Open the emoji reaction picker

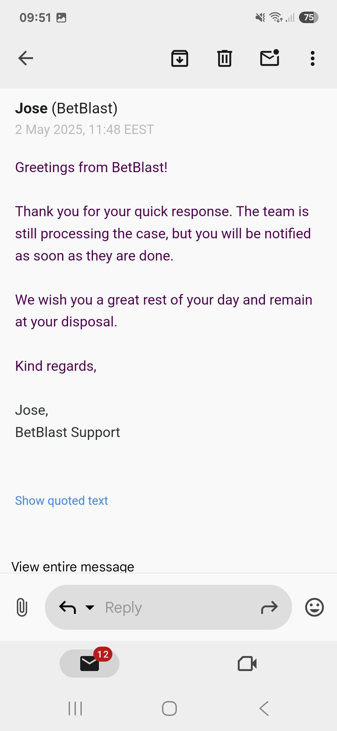314,607
